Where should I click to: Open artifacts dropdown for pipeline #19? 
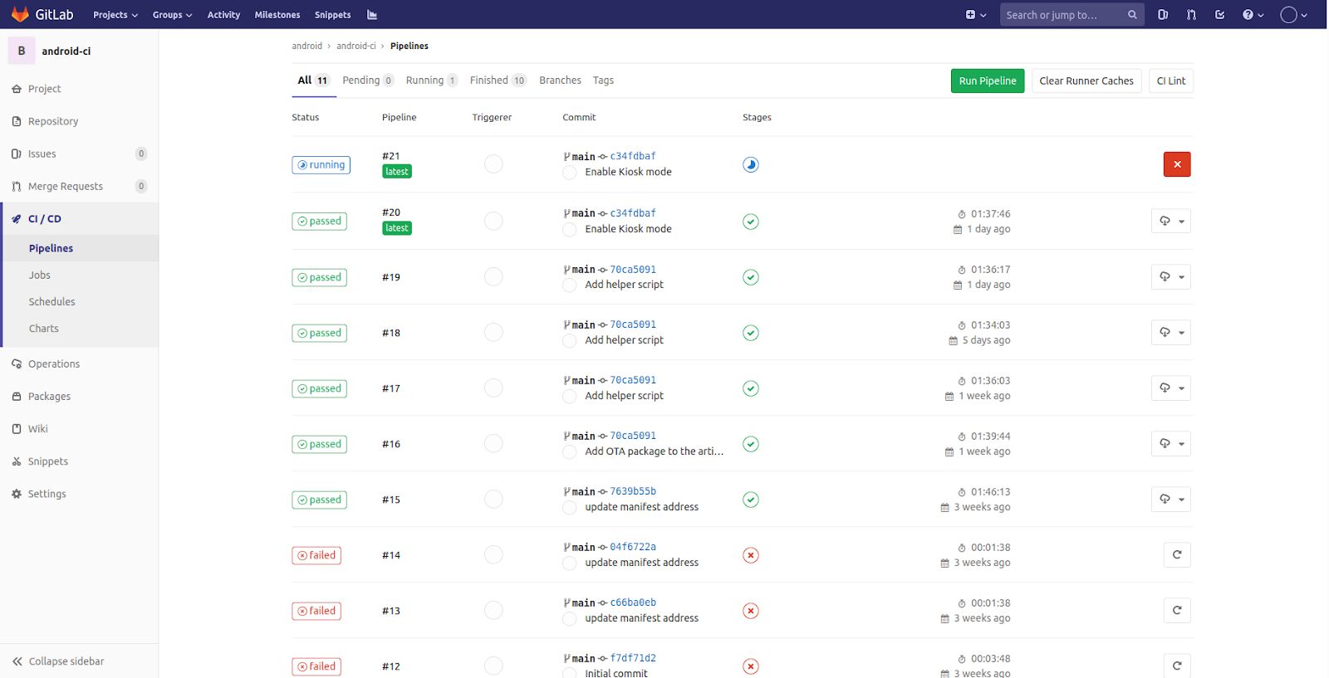pyautogui.click(x=1171, y=277)
